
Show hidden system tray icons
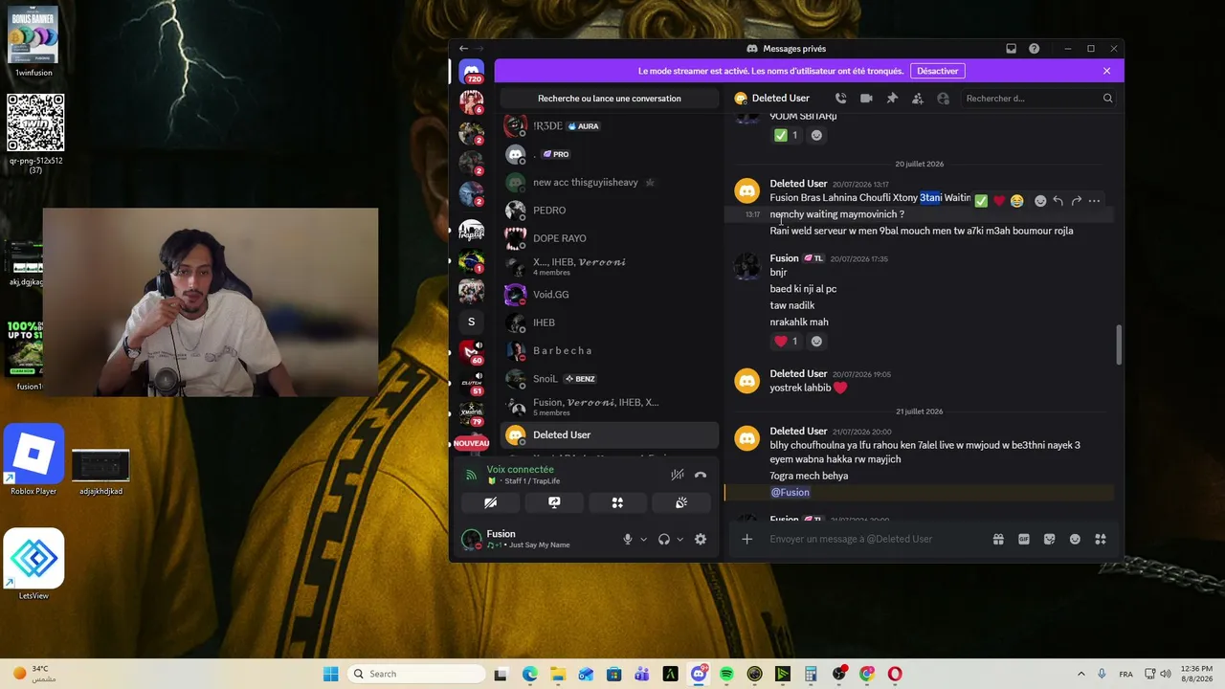pyautogui.click(x=1081, y=674)
